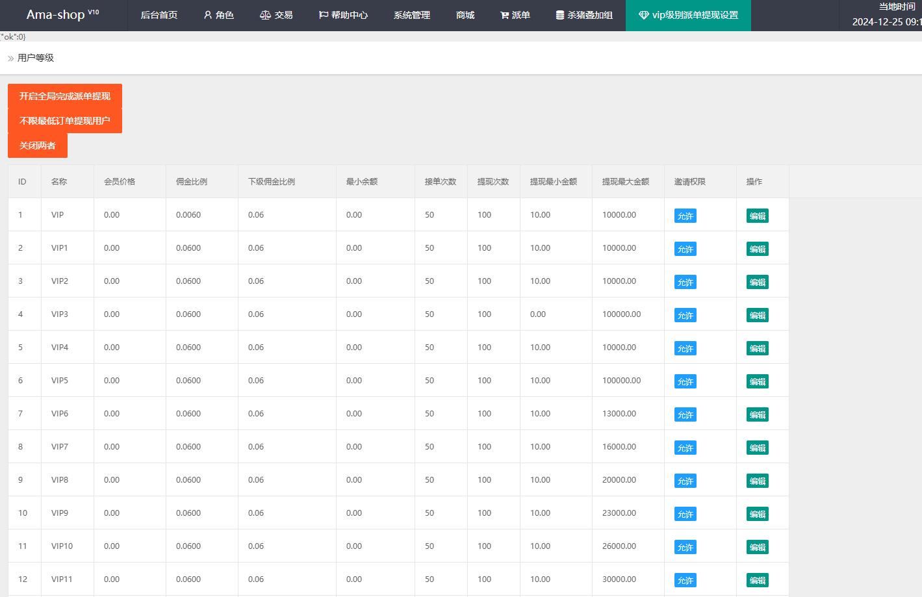The width and height of the screenshot is (922, 597).
Task: Open the 商城 menu item
Action: [465, 15]
